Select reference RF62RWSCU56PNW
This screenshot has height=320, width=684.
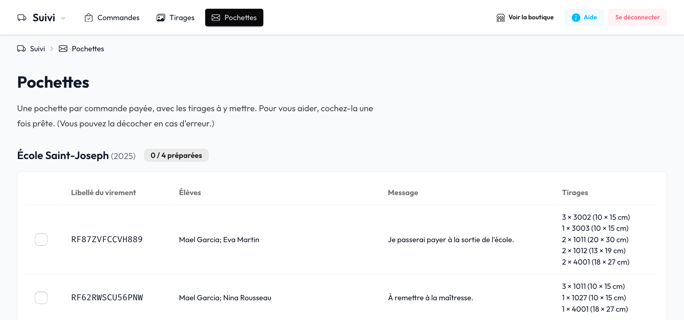107,298
